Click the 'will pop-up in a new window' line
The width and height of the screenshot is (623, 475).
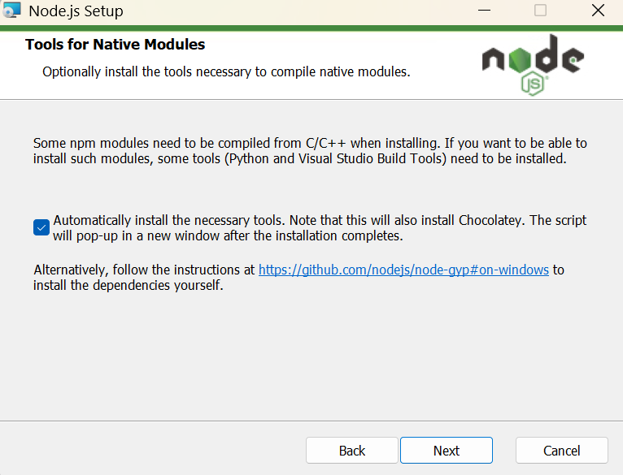click(x=228, y=235)
